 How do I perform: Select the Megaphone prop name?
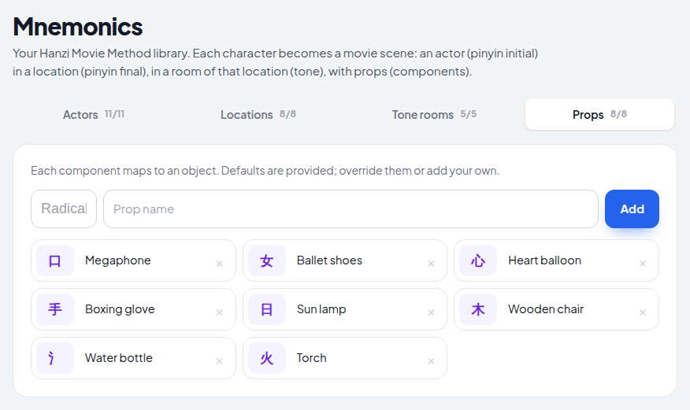pos(118,260)
